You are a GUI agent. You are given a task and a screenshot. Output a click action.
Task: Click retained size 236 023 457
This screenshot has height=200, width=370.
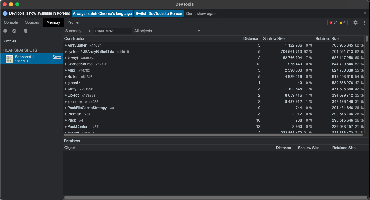342,127
